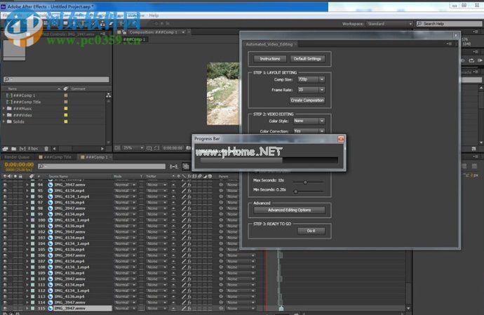Open Parent dropdown of layer 108
The width and height of the screenshot is (484, 315).
[x=241, y=267]
